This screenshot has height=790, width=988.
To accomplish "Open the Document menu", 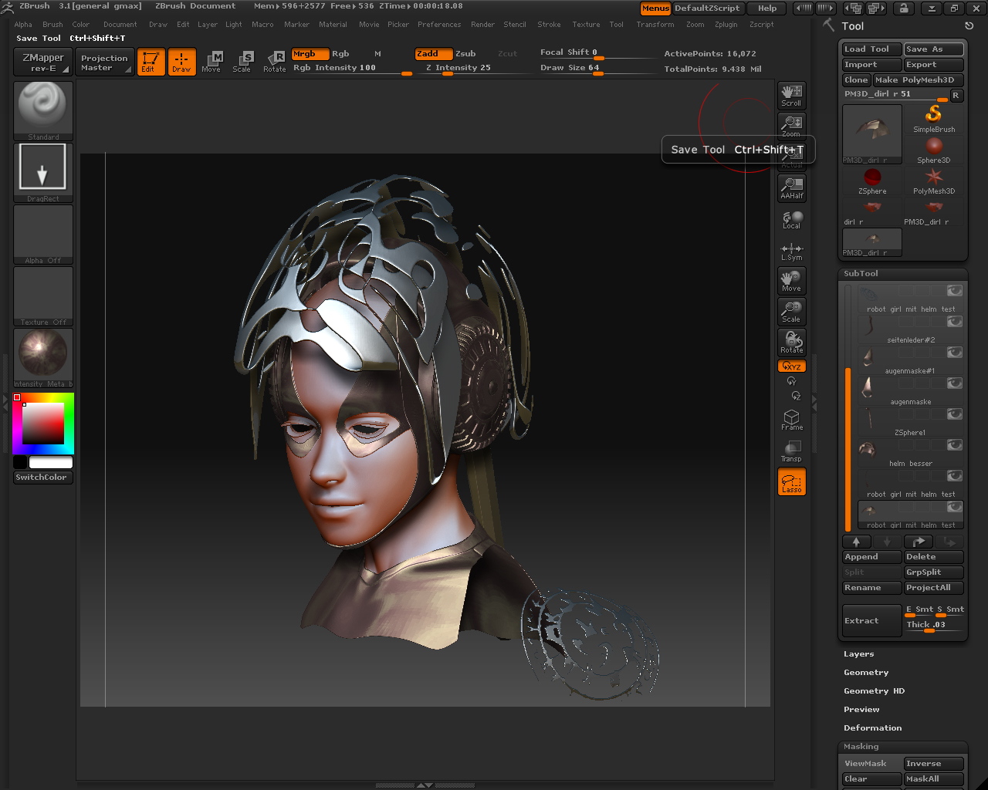I will [120, 25].
